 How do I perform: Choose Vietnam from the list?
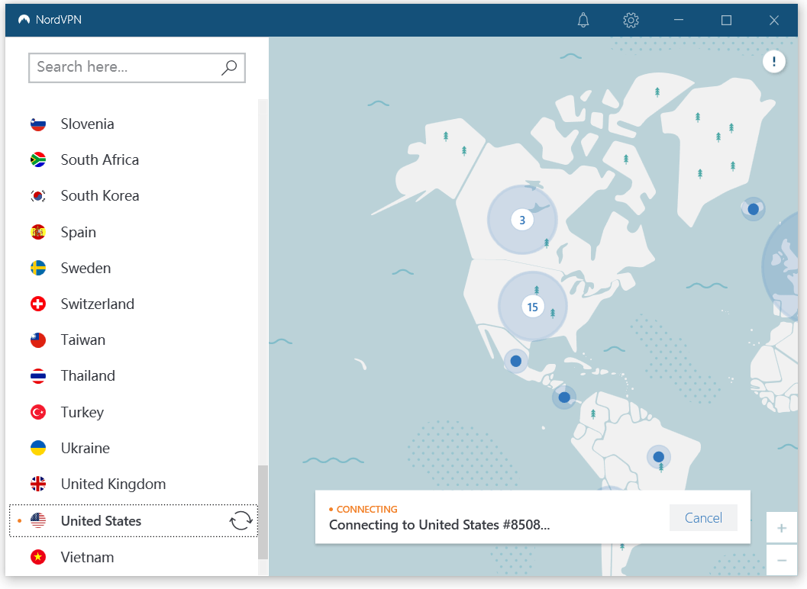click(x=134, y=557)
